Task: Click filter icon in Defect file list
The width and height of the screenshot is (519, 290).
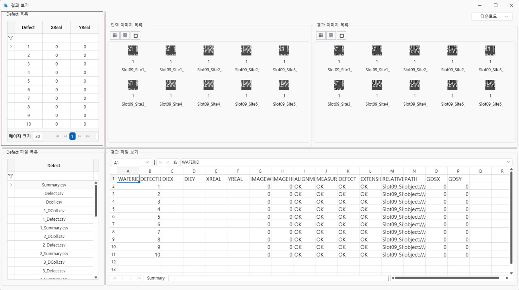Action: point(11,176)
